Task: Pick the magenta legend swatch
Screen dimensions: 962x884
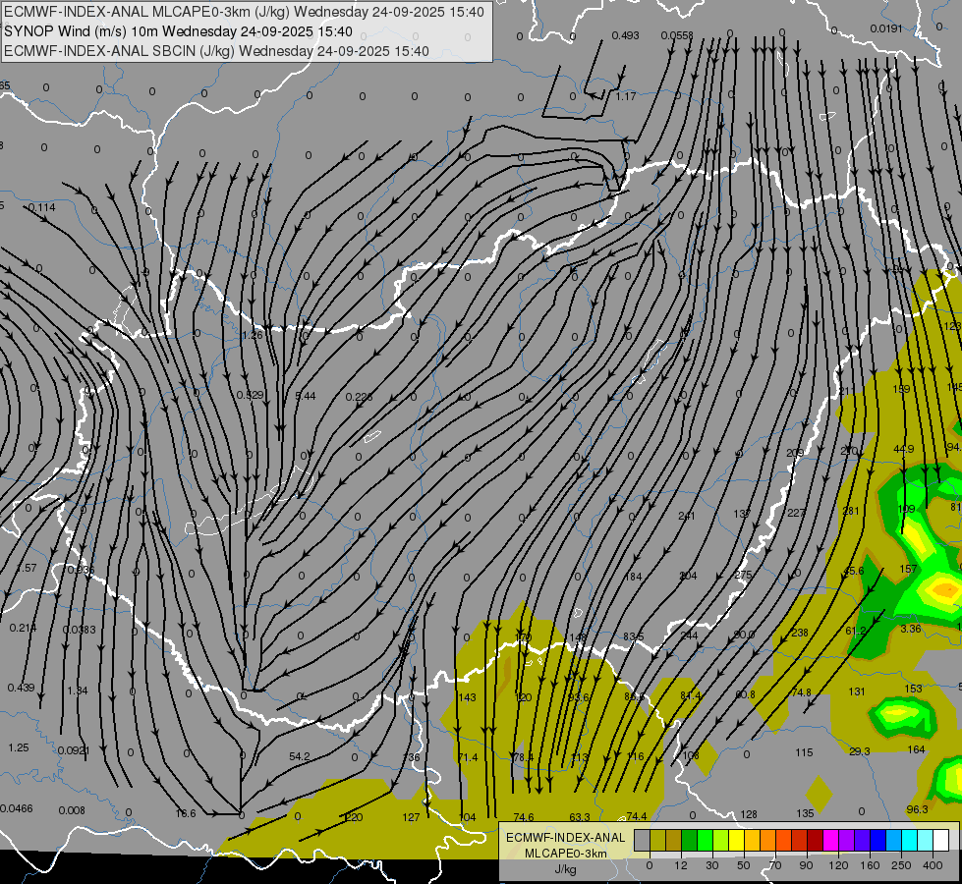Action: [x=830, y=841]
